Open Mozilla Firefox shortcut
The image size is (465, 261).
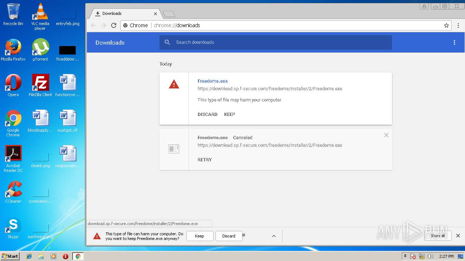coord(13,50)
